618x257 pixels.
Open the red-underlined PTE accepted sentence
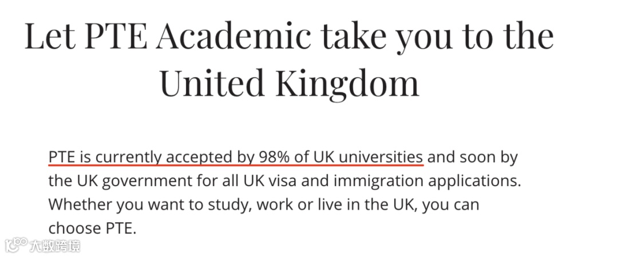tap(235, 157)
